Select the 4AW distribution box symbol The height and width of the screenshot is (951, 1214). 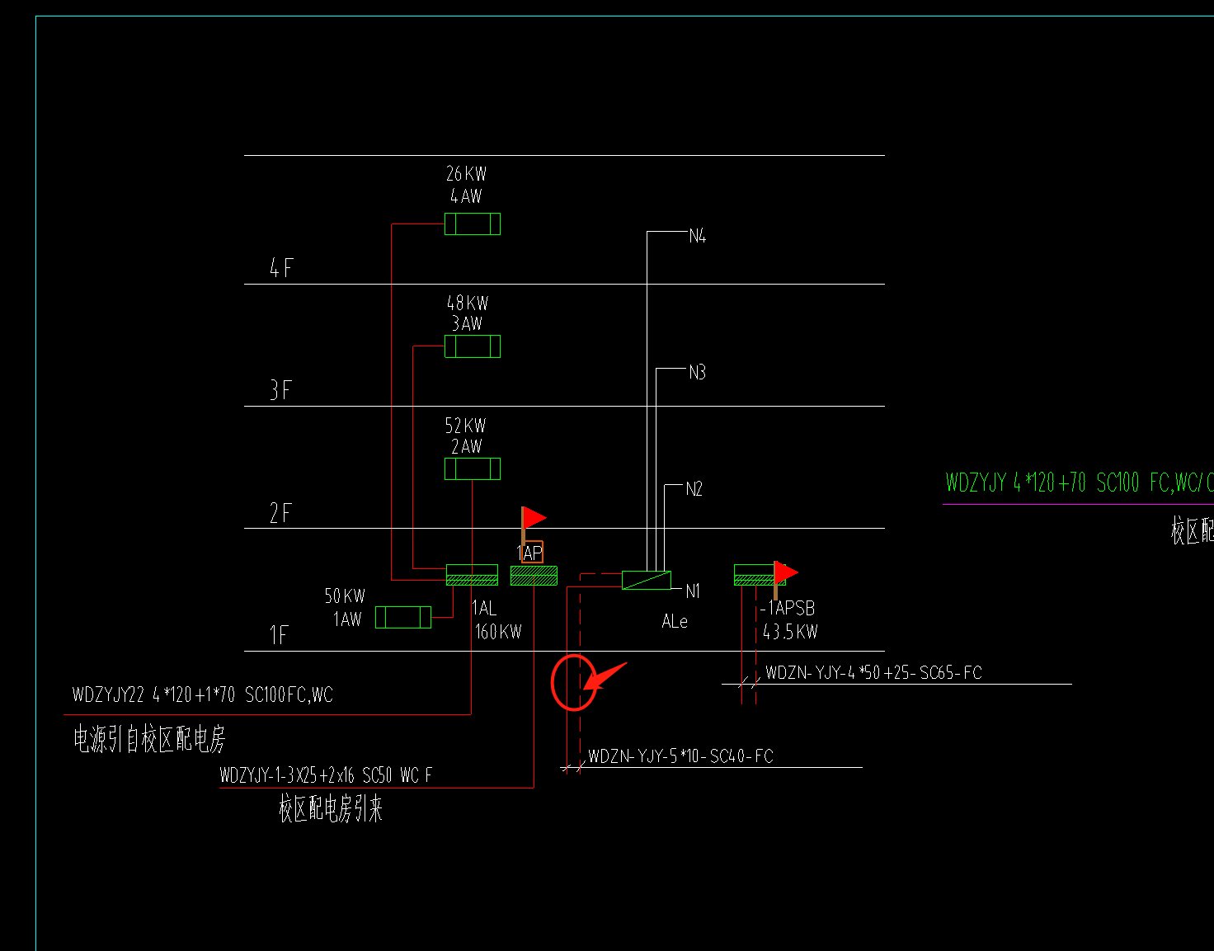pyautogui.click(x=473, y=224)
